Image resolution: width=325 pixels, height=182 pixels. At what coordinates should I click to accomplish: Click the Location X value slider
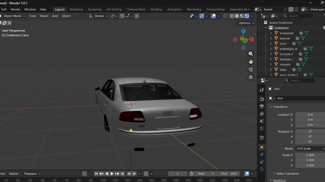point(310,115)
